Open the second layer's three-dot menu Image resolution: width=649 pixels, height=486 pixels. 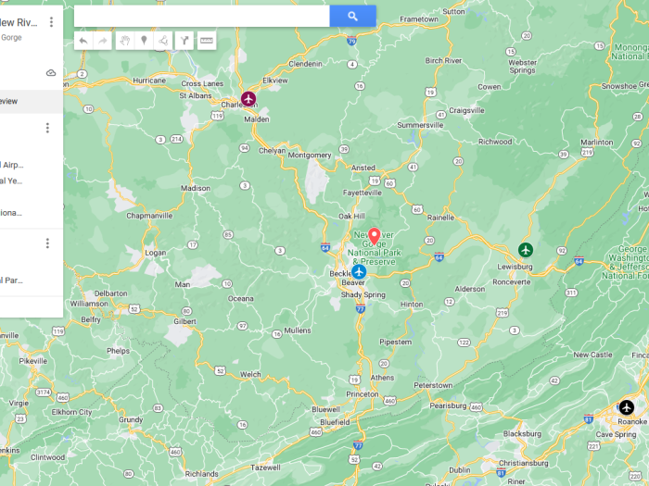[47, 243]
